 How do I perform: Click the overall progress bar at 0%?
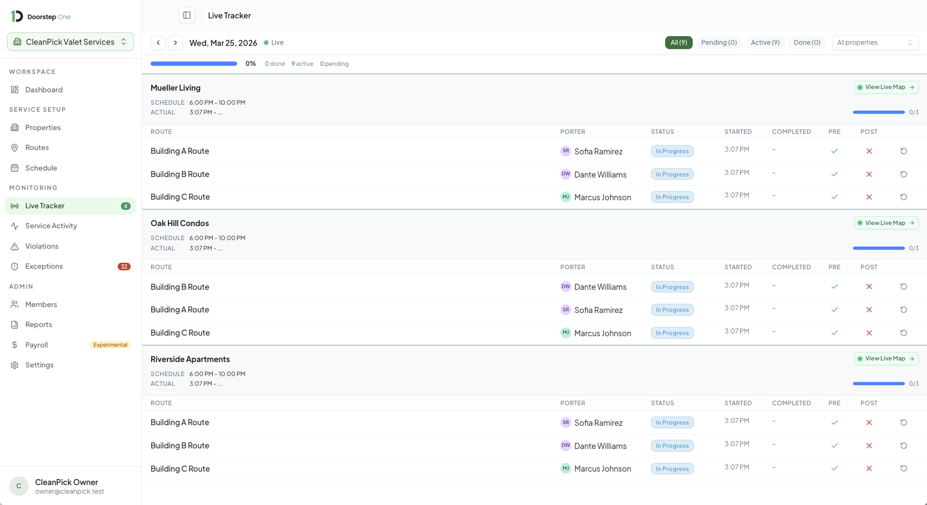point(194,64)
